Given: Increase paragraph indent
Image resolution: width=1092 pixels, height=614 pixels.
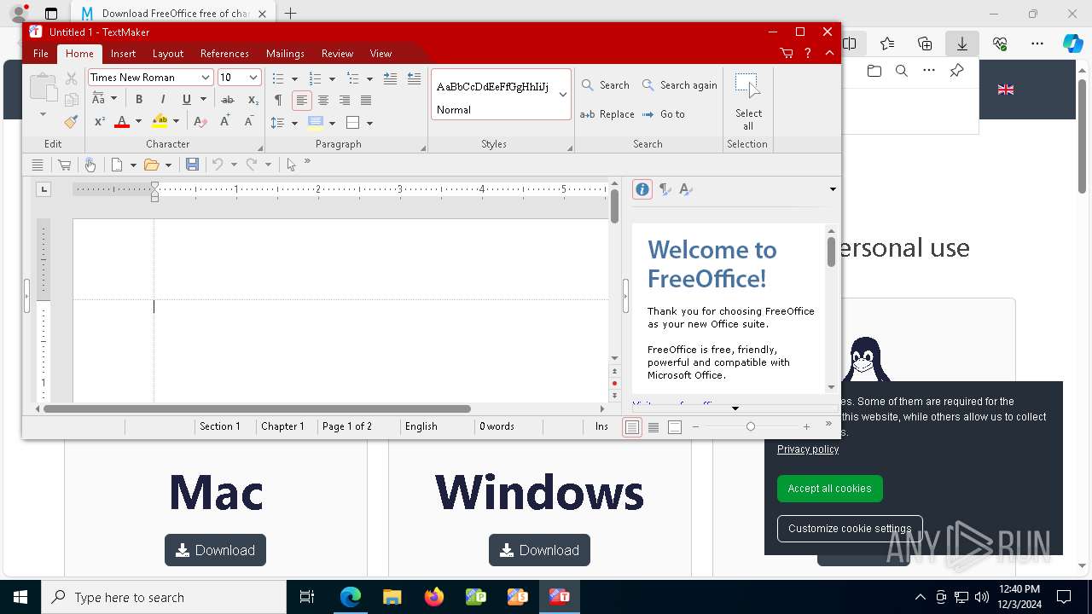Looking at the screenshot, I should [390, 78].
